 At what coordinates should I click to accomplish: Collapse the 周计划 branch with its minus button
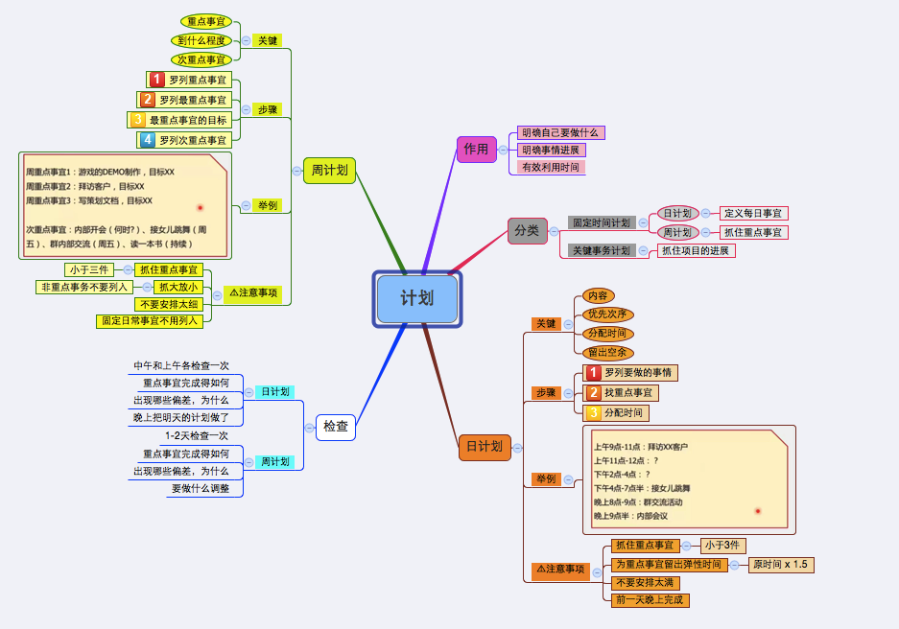pos(297,171)
